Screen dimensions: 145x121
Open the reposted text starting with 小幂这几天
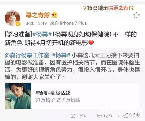click(x=72, y=66)
